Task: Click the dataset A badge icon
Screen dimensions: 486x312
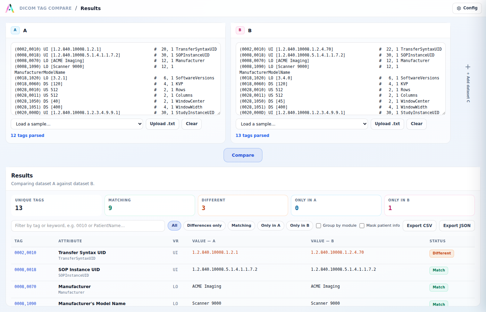Action: tap(15, 30)
